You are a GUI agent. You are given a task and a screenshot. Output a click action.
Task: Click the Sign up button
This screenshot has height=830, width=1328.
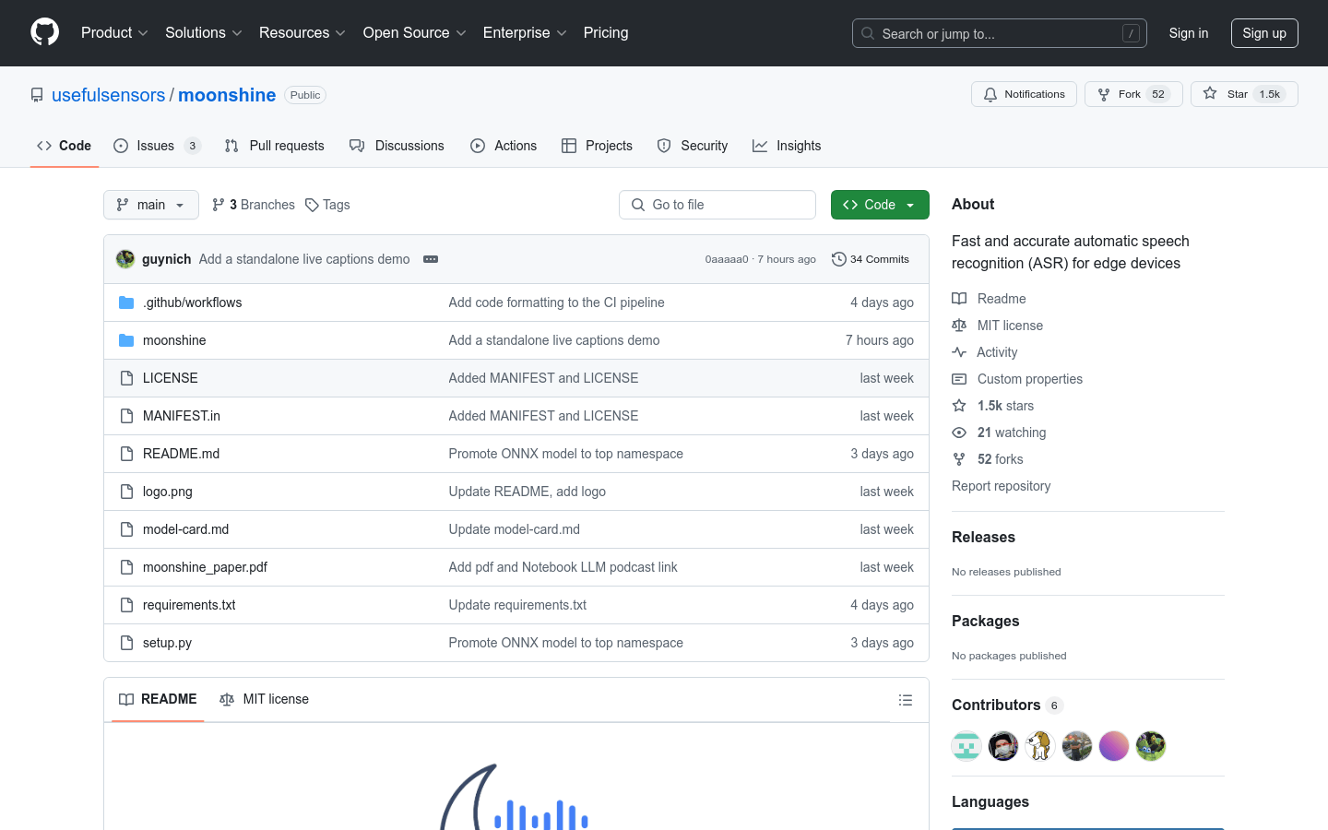1264,33
